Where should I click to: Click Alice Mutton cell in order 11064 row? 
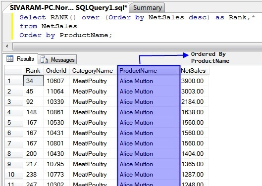(149, 92)
